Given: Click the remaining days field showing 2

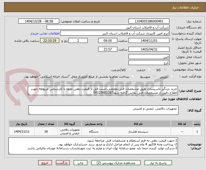Looking at the screenshot, I should tap(78, 40).
